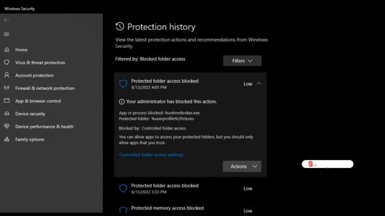Viewport: 385px width, 216px height.
Task: Click the back arrow icon
Action: tap(7, 20)
